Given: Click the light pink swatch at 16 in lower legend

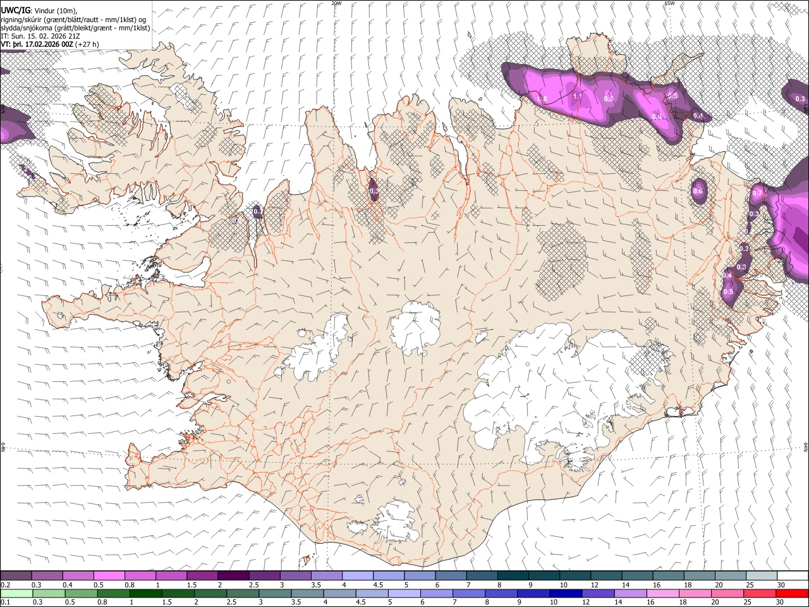Looking at the screenshot, I should point(663,593).
